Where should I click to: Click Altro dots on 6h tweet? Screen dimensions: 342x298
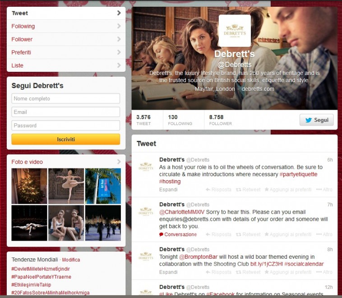324,190
